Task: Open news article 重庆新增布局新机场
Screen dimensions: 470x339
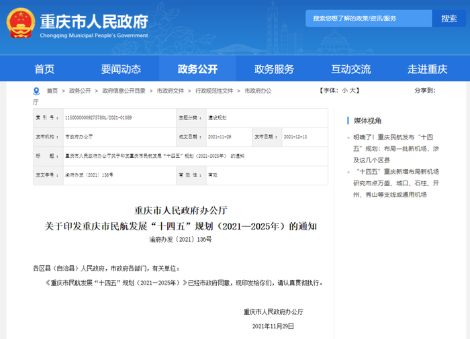Action: coord(396,183)
